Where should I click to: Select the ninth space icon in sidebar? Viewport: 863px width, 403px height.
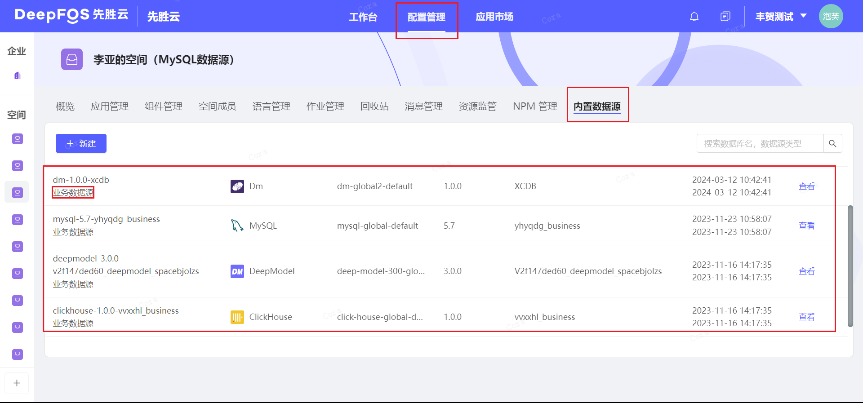tap(17, 354)
